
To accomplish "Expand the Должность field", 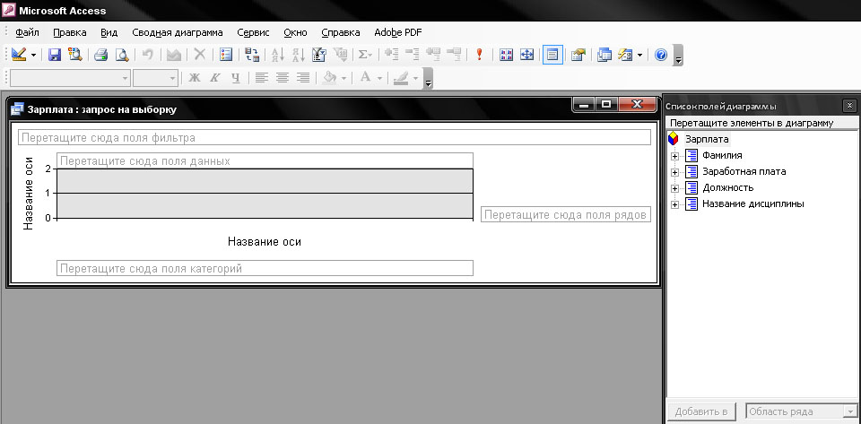I will click(674, 188).
